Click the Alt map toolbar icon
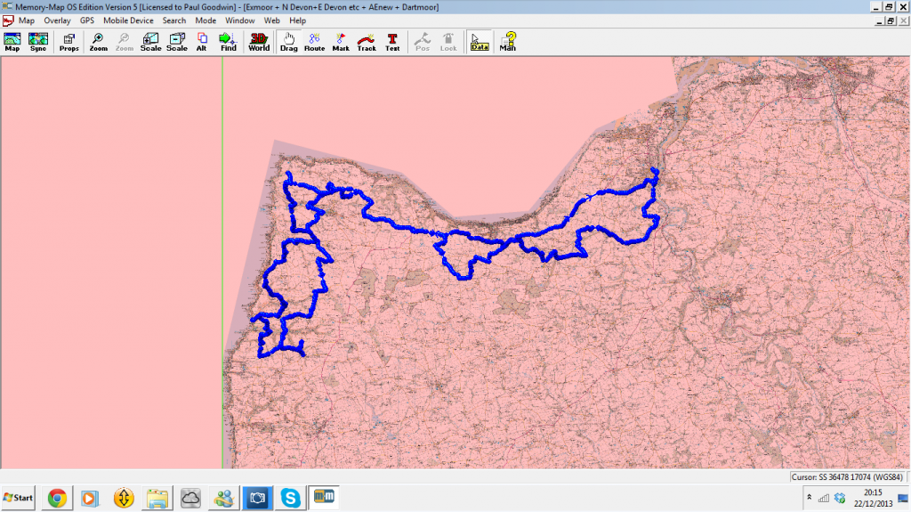The image size is (911, 512). click(x=202, y=42)
